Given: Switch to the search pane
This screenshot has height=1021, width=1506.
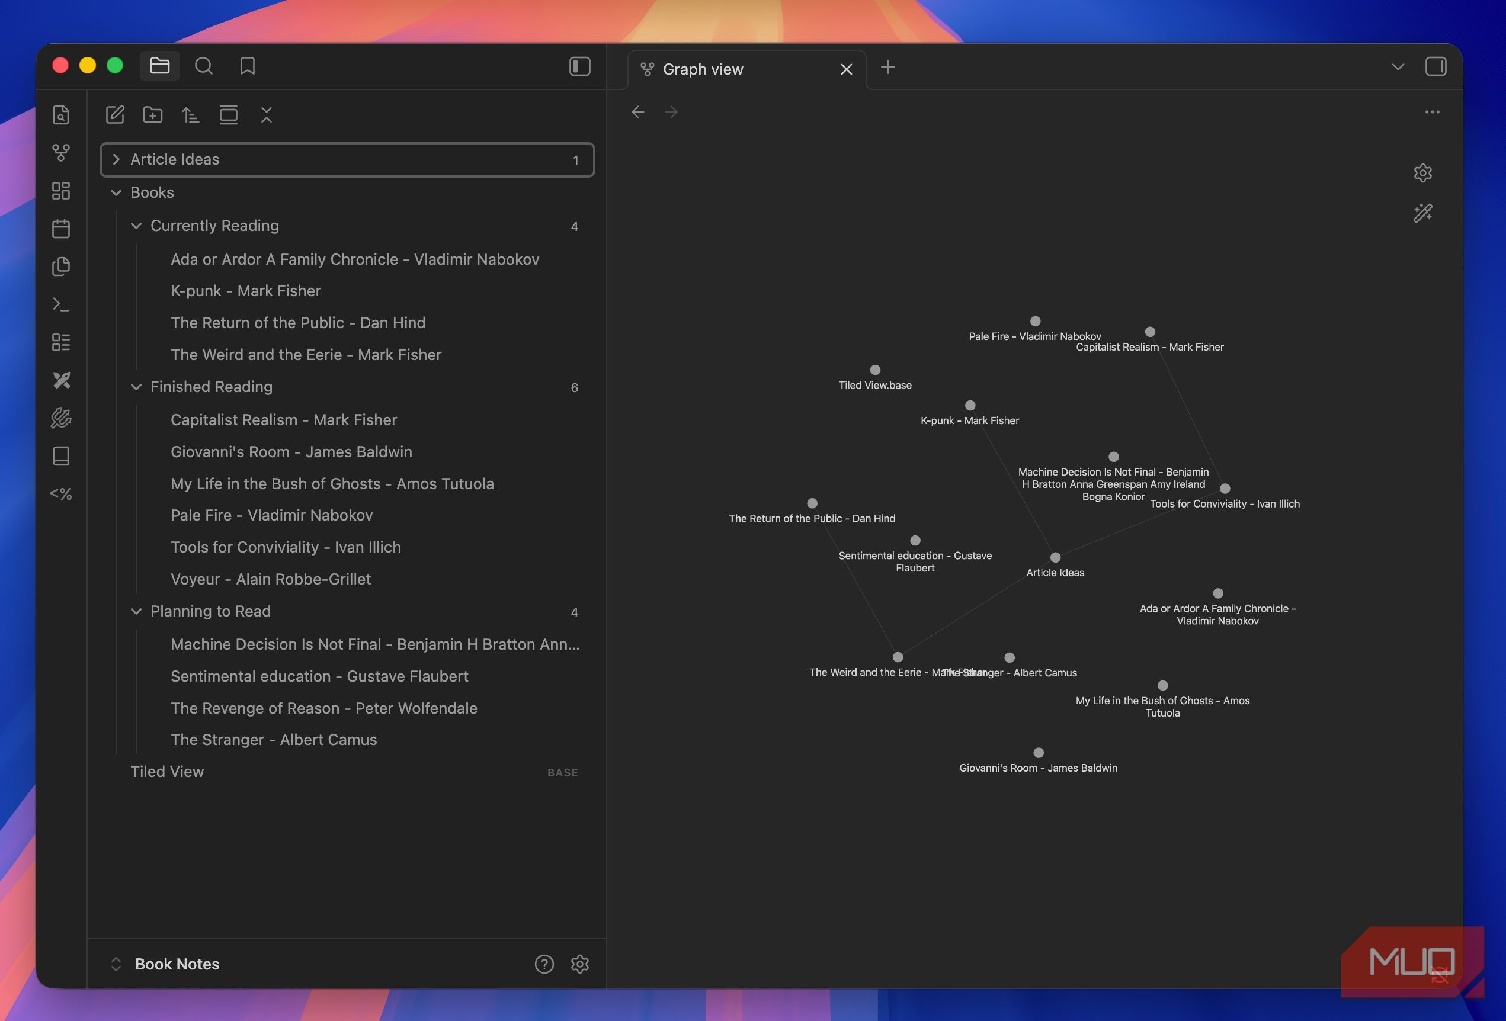Looking at the screenshot, I should 203,66.
